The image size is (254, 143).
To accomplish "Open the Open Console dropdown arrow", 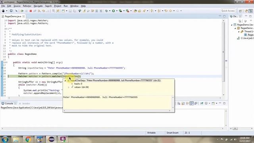I will point(216,103).
